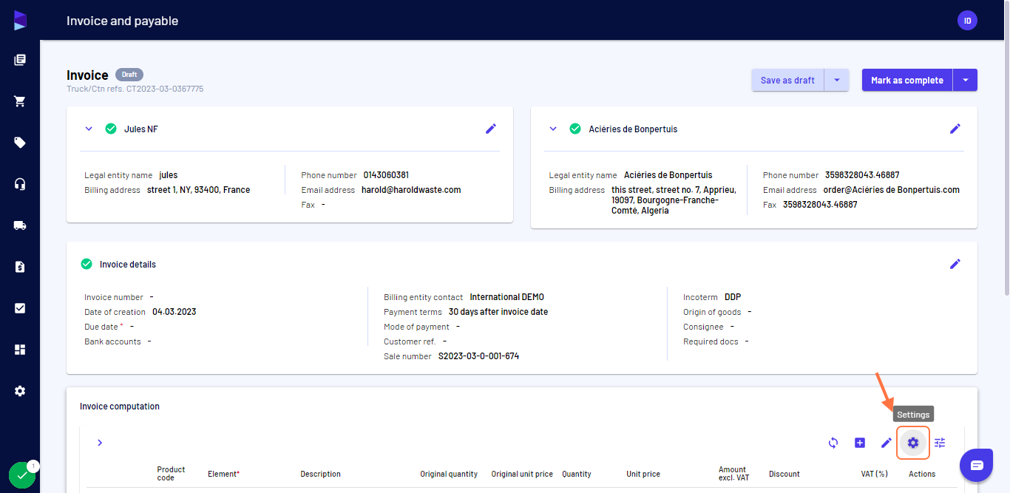Open computation Settings gear icon
The image size is (1010, 493).
913,443
